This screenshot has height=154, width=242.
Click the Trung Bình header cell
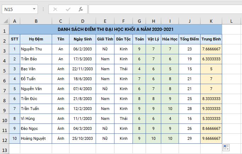pyautogui.click(x=211, y=39)
